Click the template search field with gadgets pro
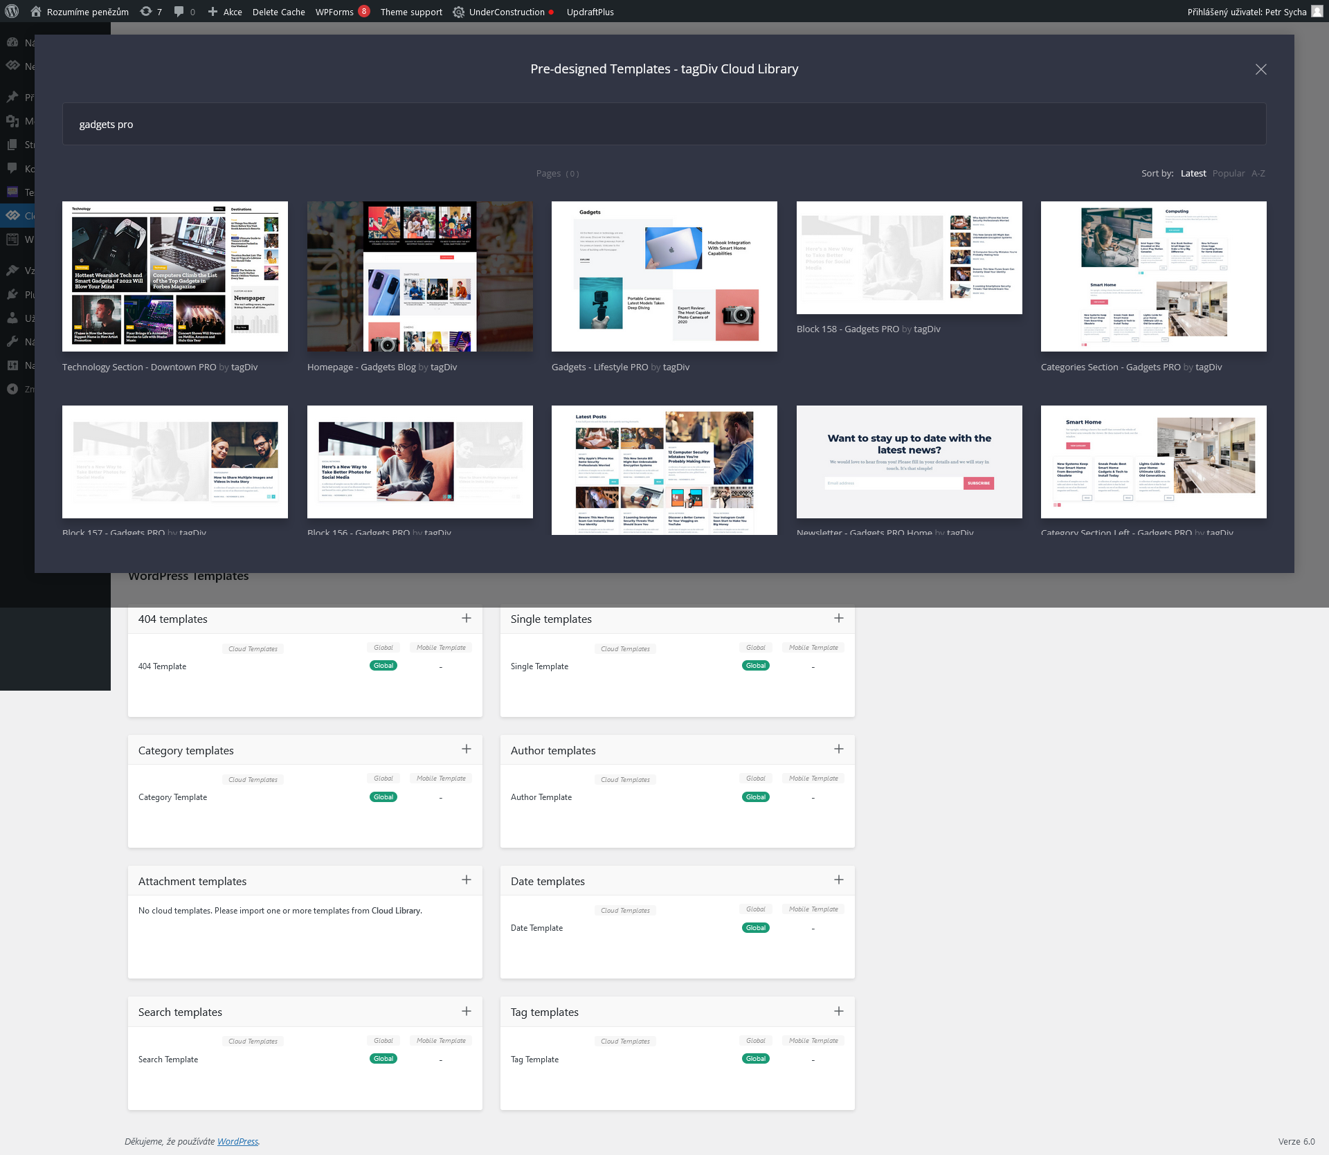Screen dimensions: 1329x1155 [664, 125]
